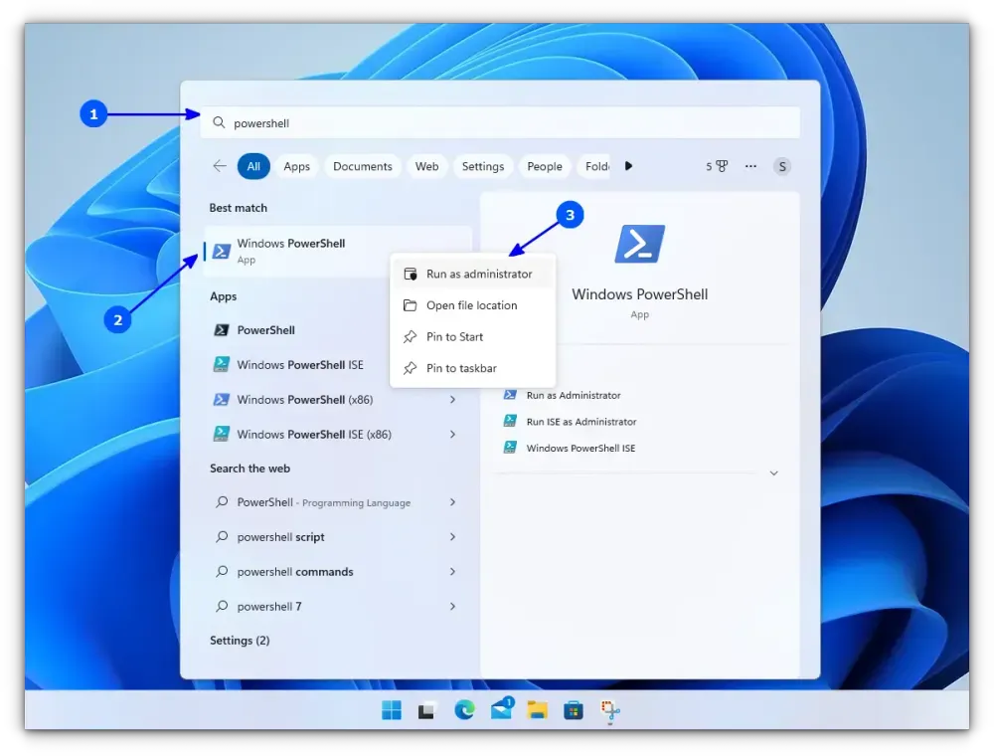
Task: Launch Microsoft Edge from the taskbar
Action: pos(464,710)
